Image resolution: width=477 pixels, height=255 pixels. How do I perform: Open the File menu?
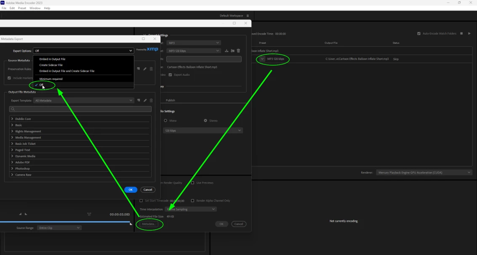tap(4, 8)
